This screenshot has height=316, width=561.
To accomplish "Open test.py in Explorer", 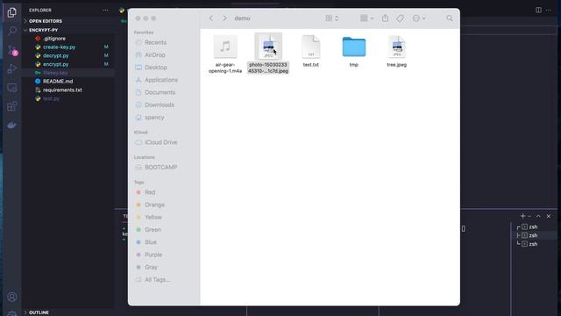I will tap(51, 98).
